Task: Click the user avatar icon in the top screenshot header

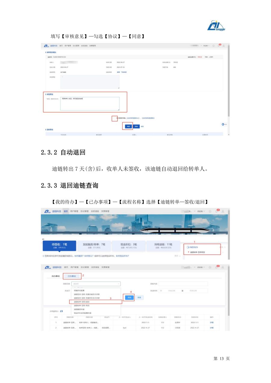Action: pyautogui.click(x=223, y=45)
